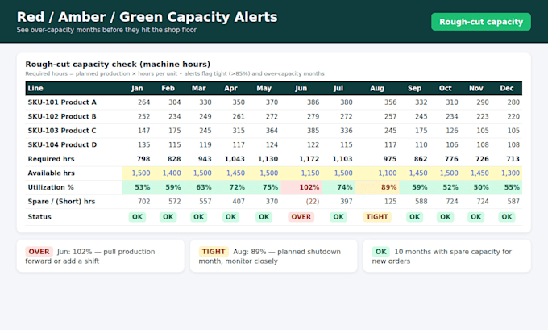
Task: Click the Spare / (Short) hrs label
Action: [x=61, y=202]
